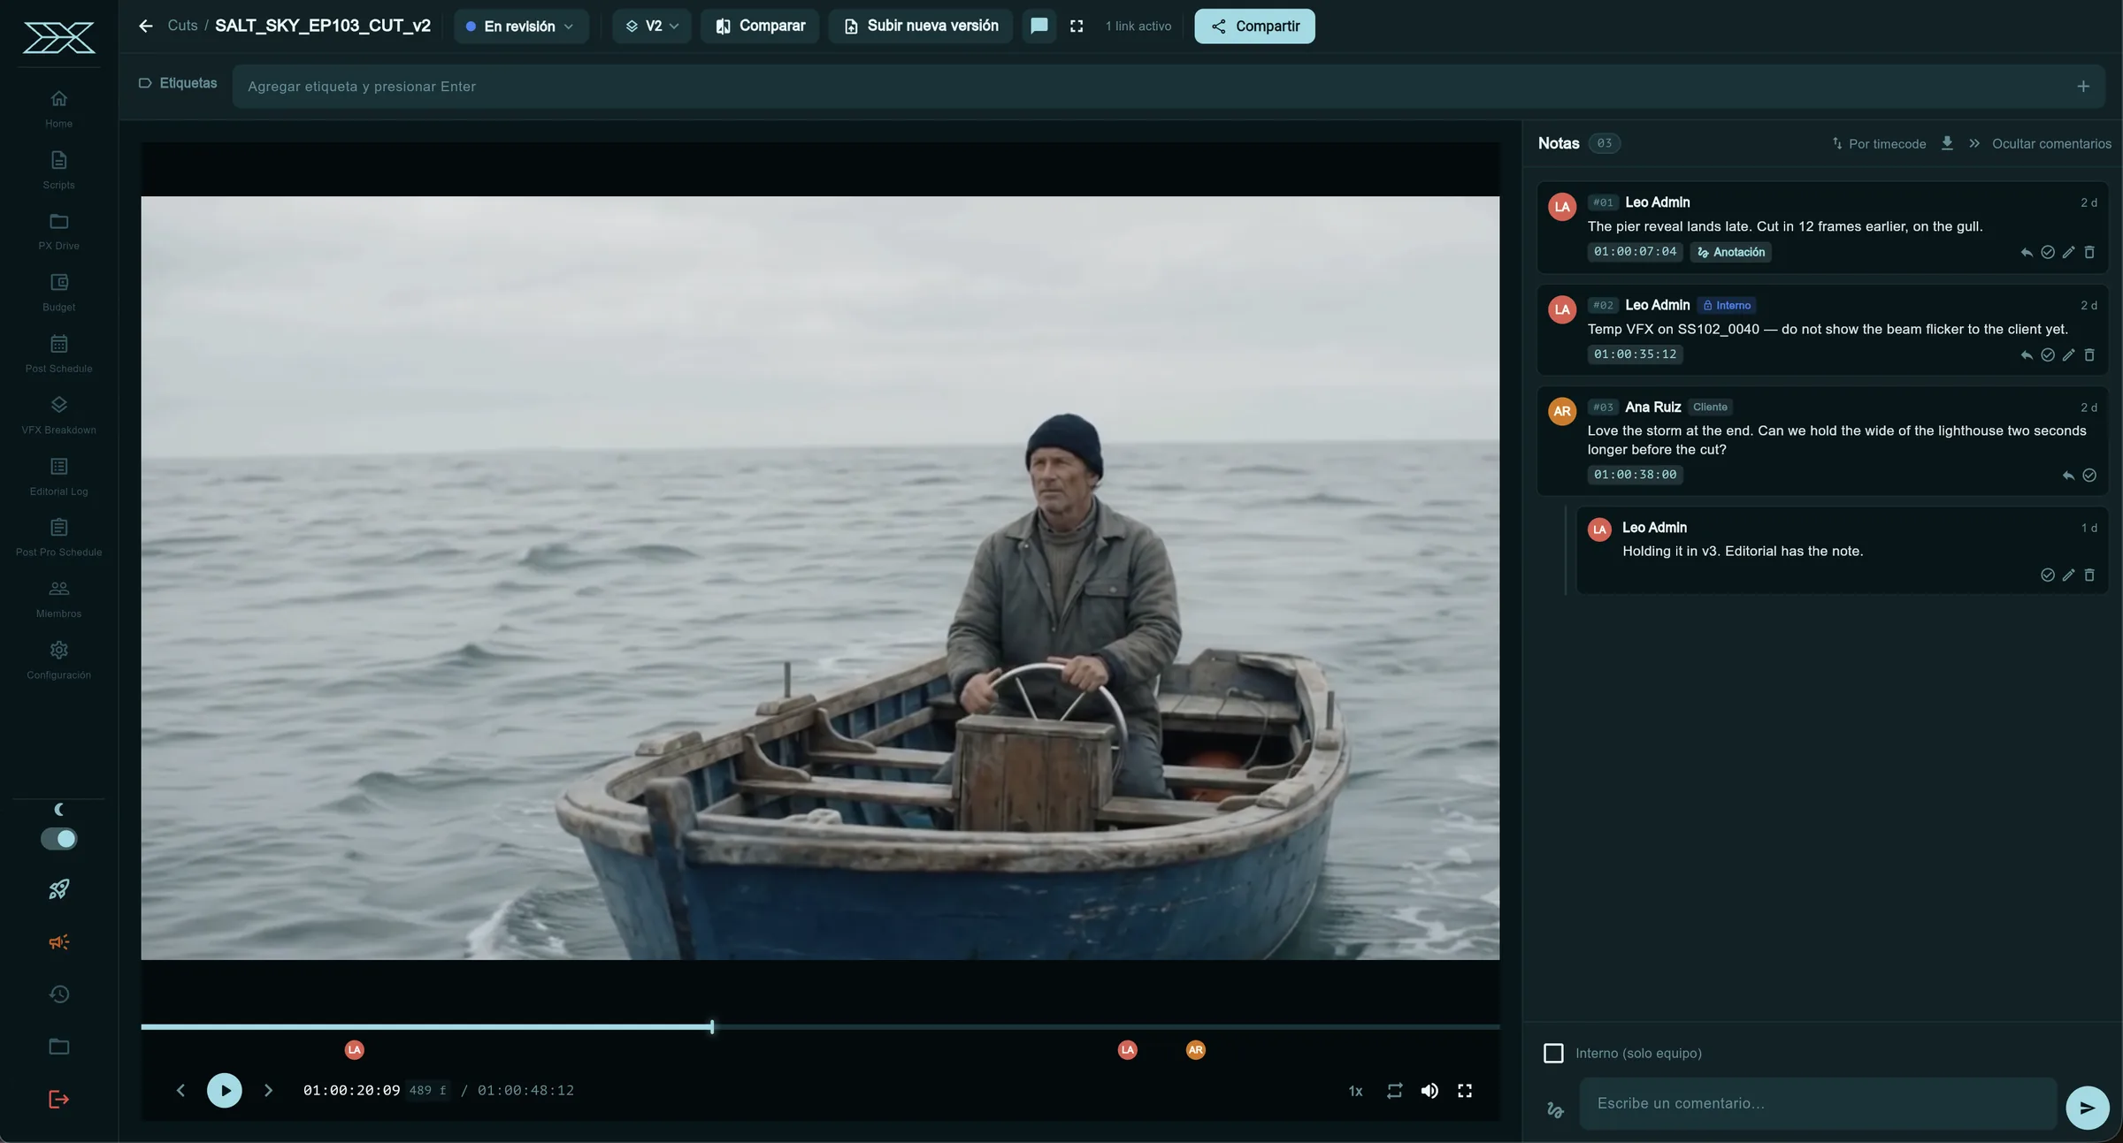Add tag with the plus icon

pos(2083,87)
